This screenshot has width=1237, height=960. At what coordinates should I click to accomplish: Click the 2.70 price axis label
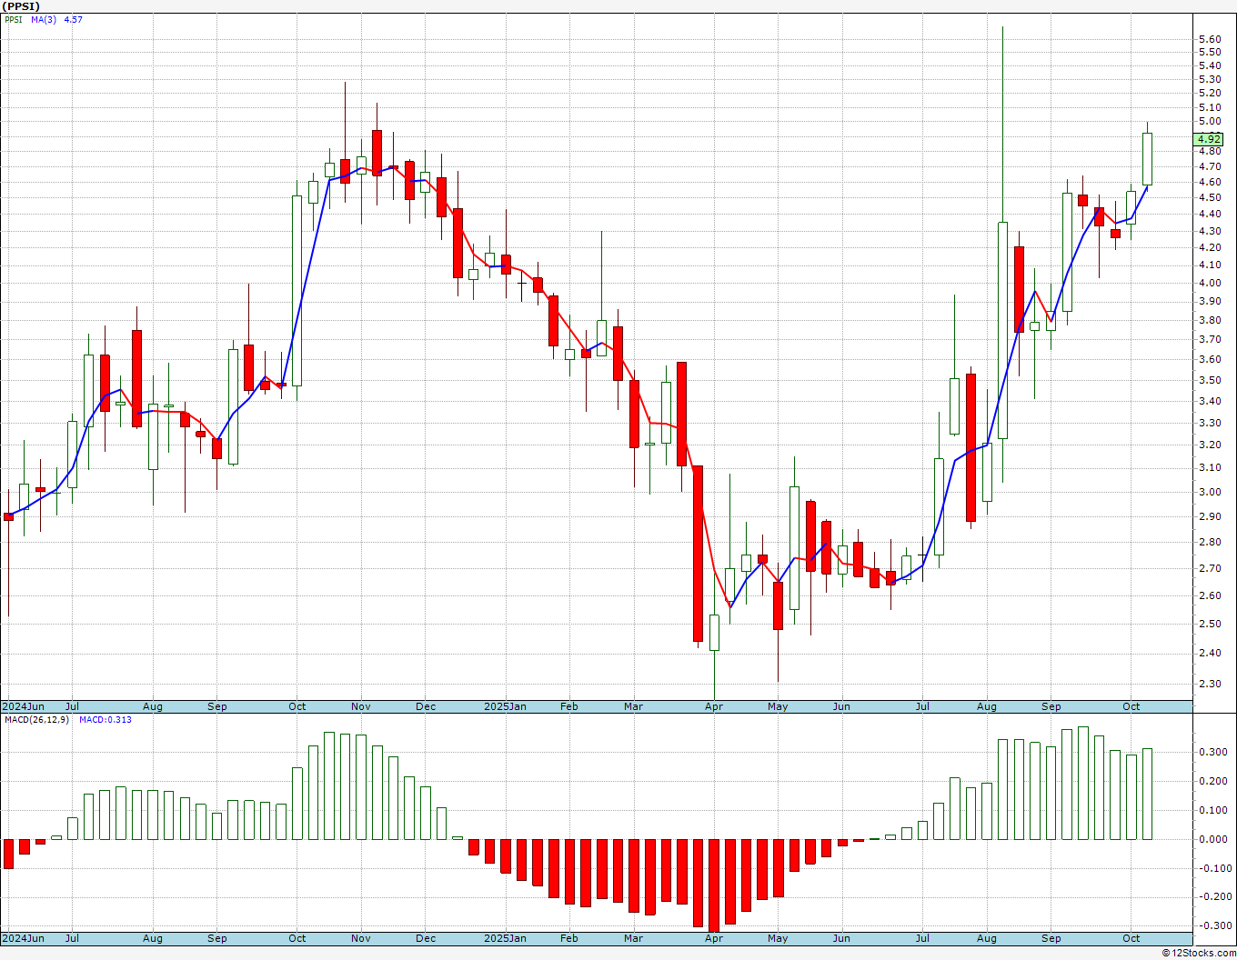coord(1210,568)
